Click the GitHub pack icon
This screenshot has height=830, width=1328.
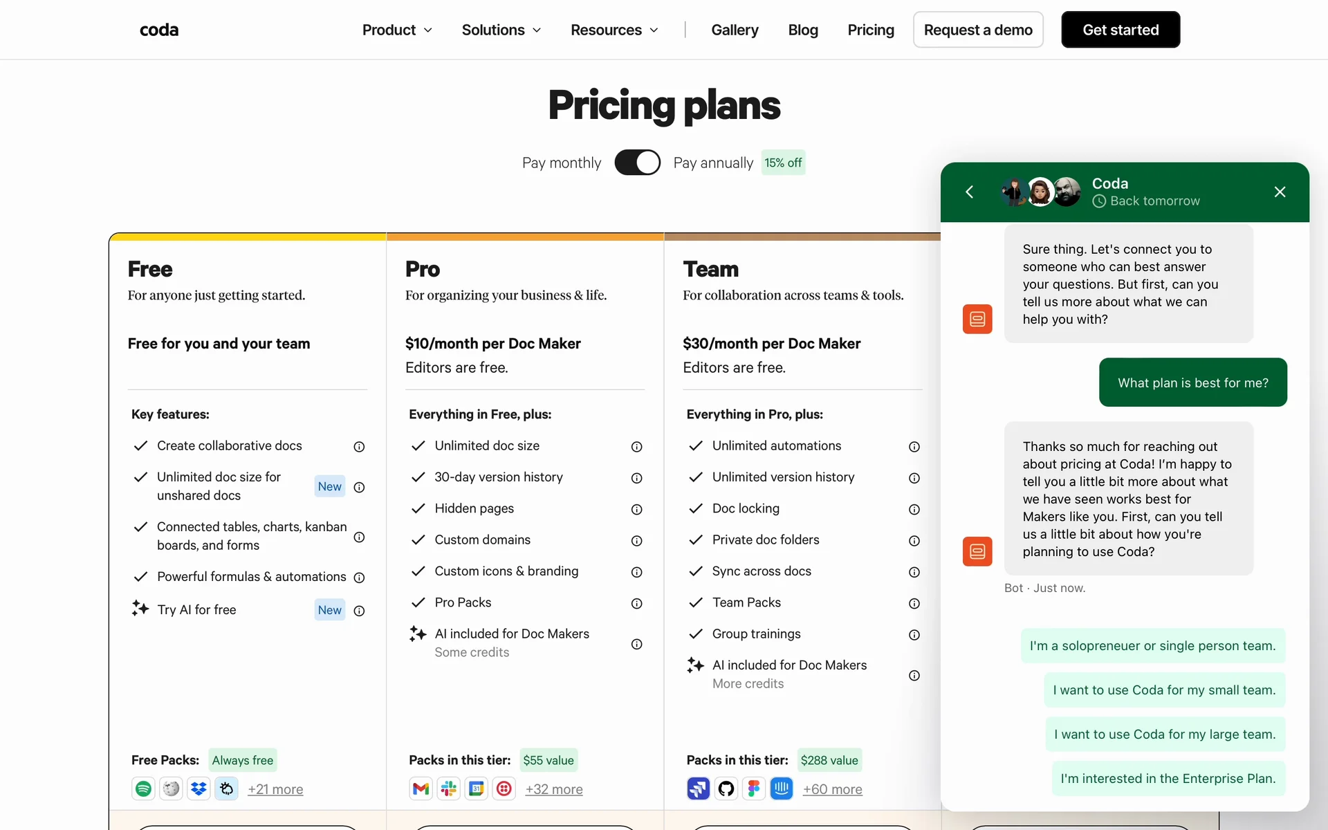726,788
